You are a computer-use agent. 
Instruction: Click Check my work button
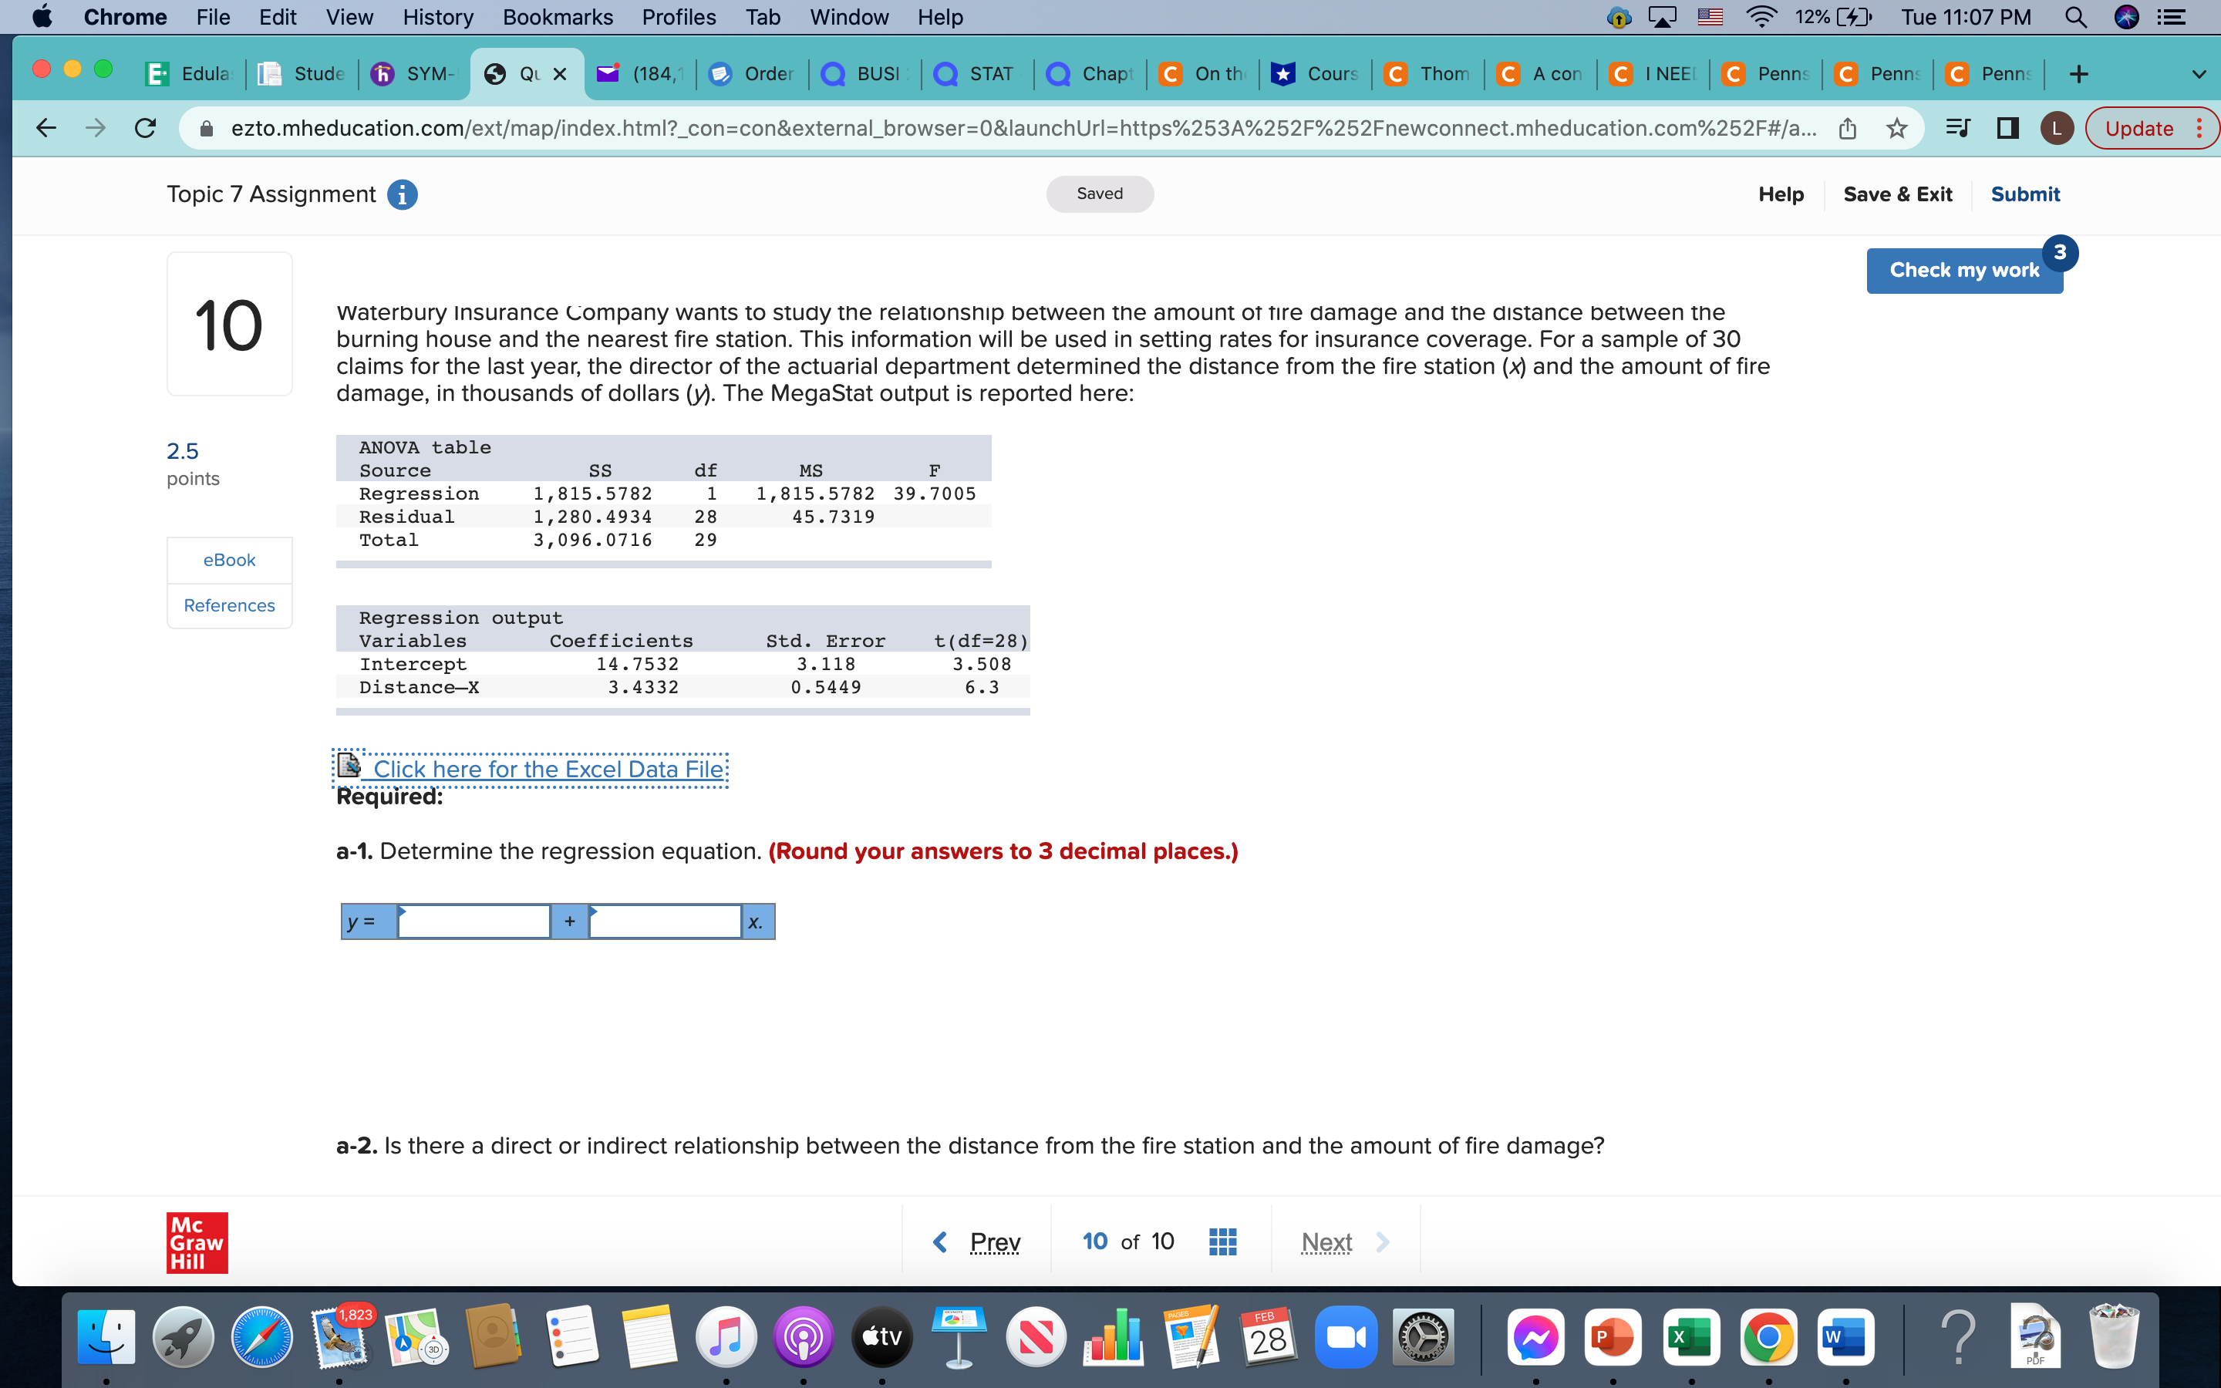(1963, 270)
